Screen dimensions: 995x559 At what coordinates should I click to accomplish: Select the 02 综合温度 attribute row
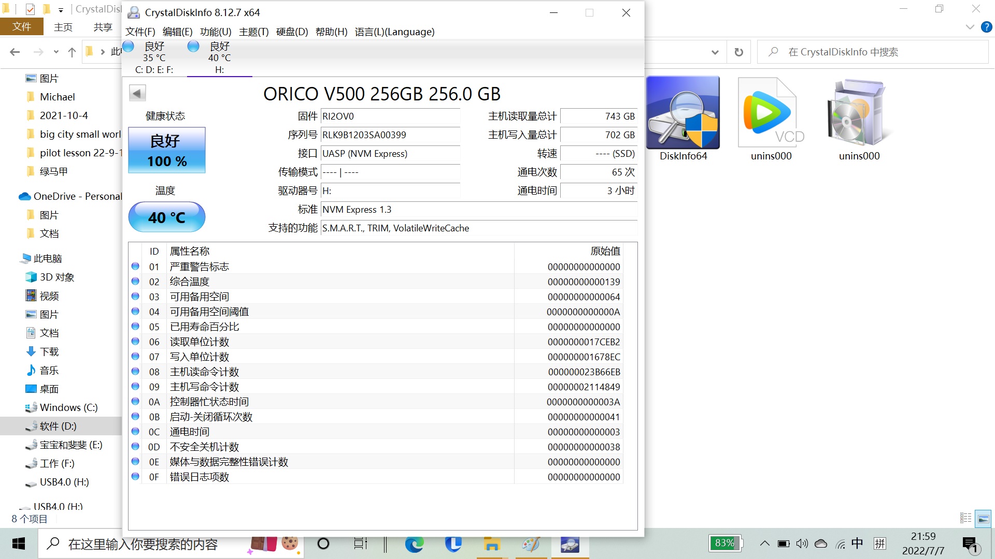click(376, 282)
